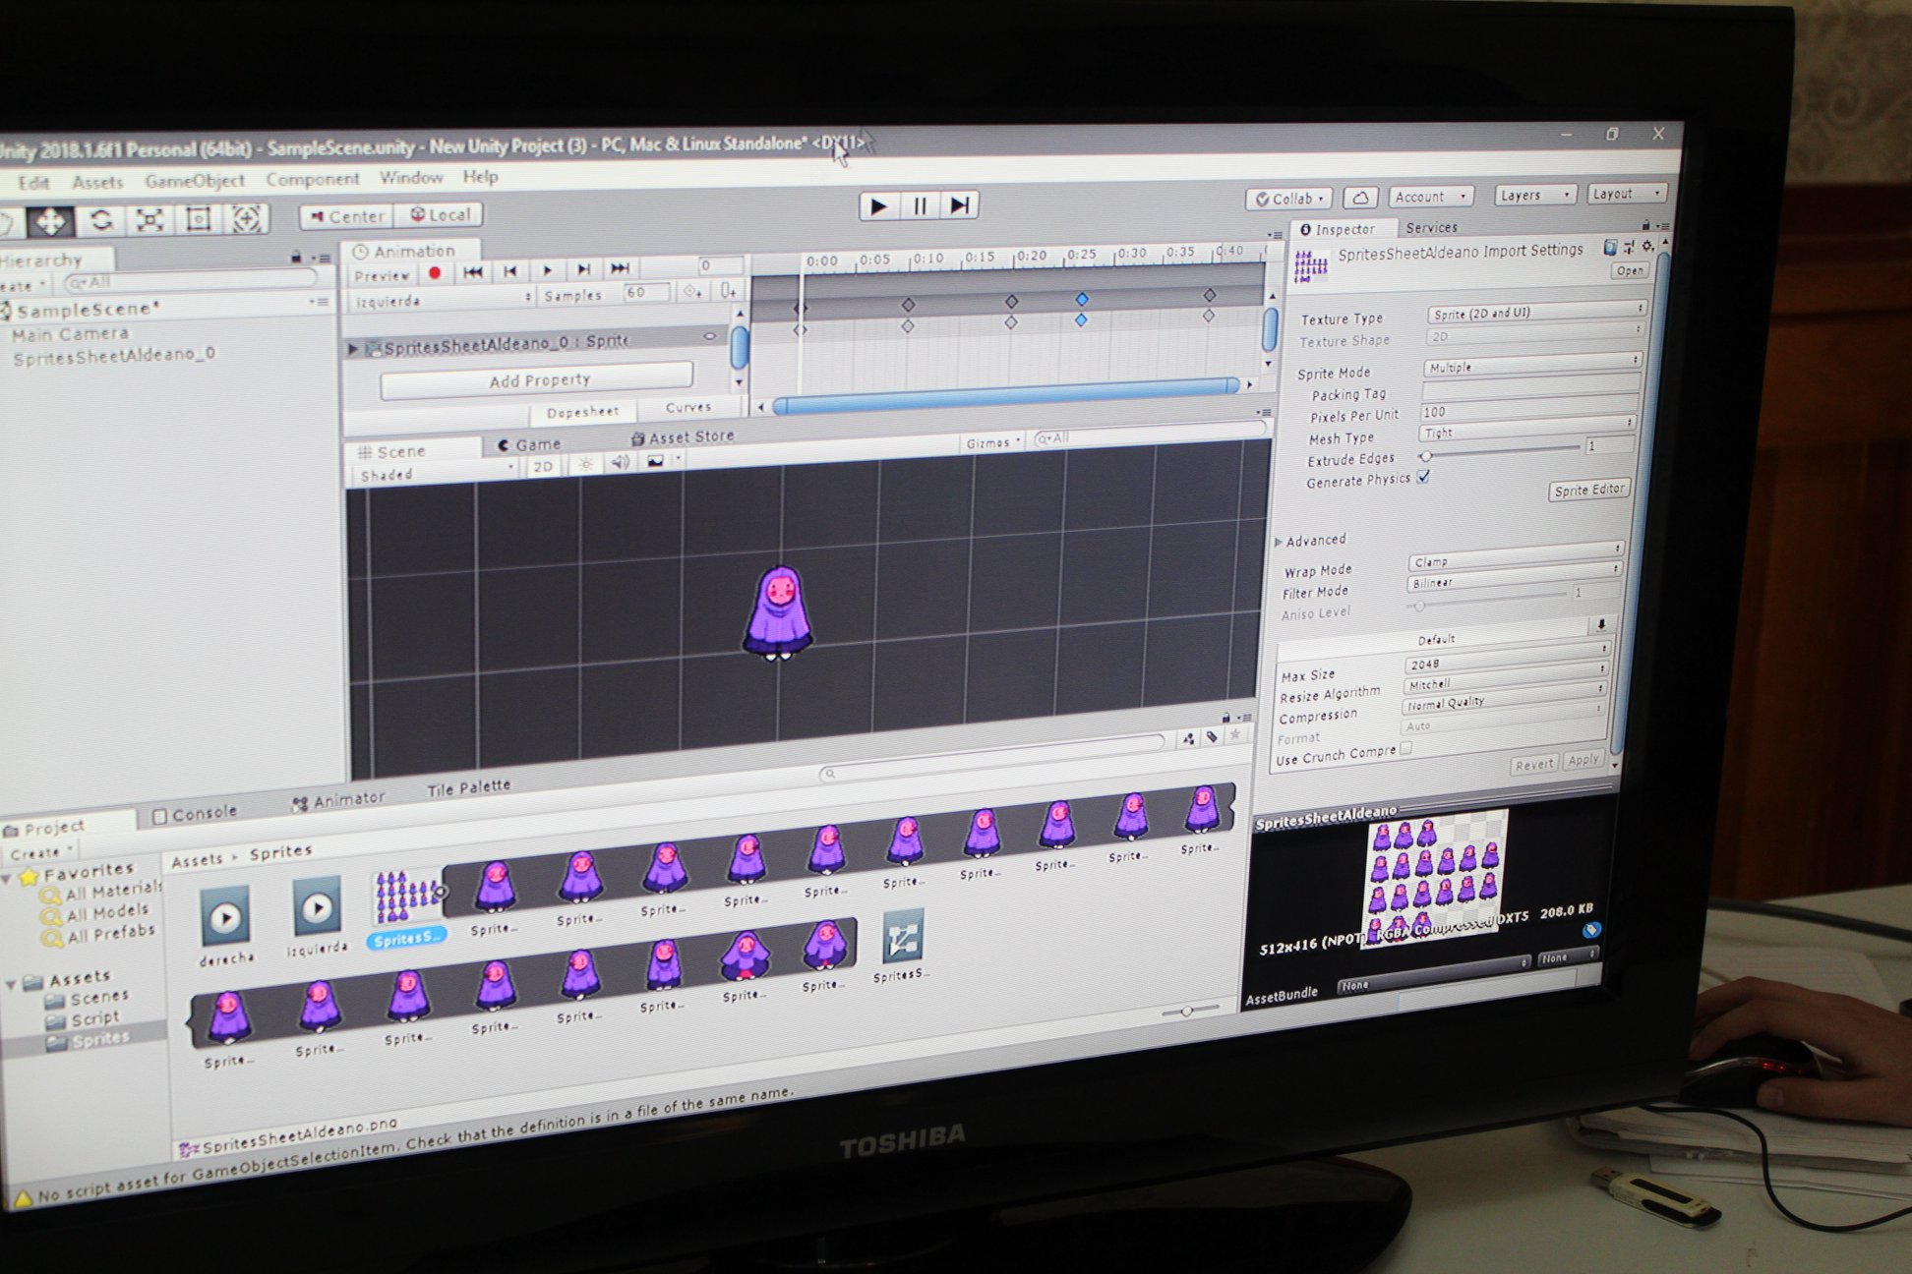Select the blue keyframe in timeline
Screen dimensions: 1912x1274
[x=1081, y=299]
